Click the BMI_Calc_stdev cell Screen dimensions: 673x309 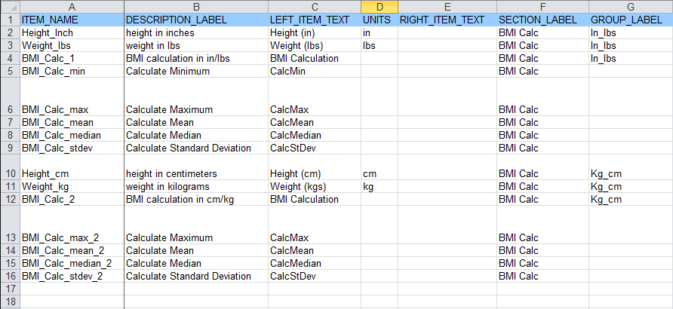point(72,148)
